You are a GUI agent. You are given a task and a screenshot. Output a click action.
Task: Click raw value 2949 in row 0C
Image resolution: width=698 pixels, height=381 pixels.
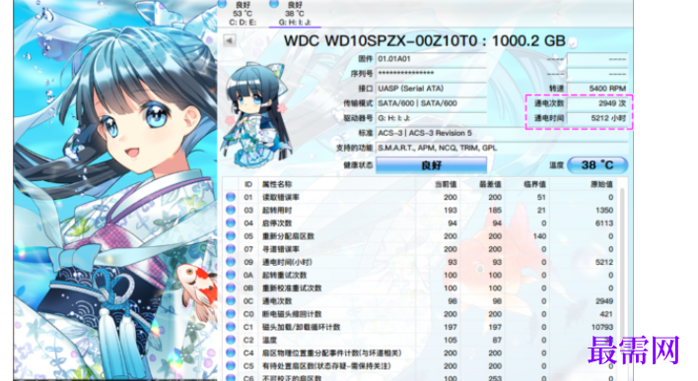point(604,301)
